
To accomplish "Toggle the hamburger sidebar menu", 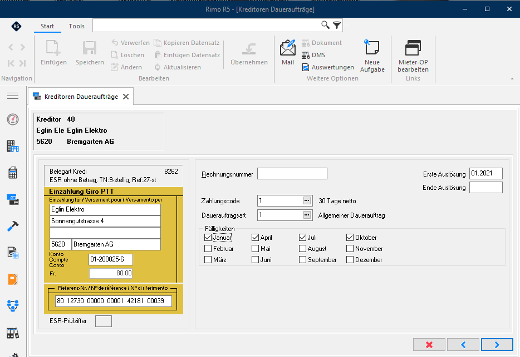I will click(x=13, y=96).
